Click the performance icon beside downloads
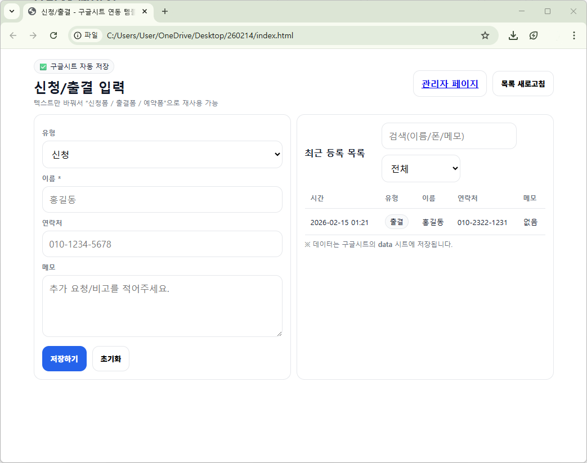The width and height of the screenshot is (587, 463). click(x=534, y=35)
